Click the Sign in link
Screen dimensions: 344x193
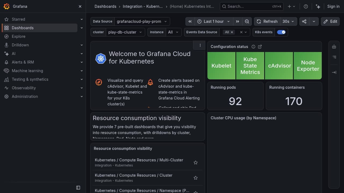pos(333,6)
